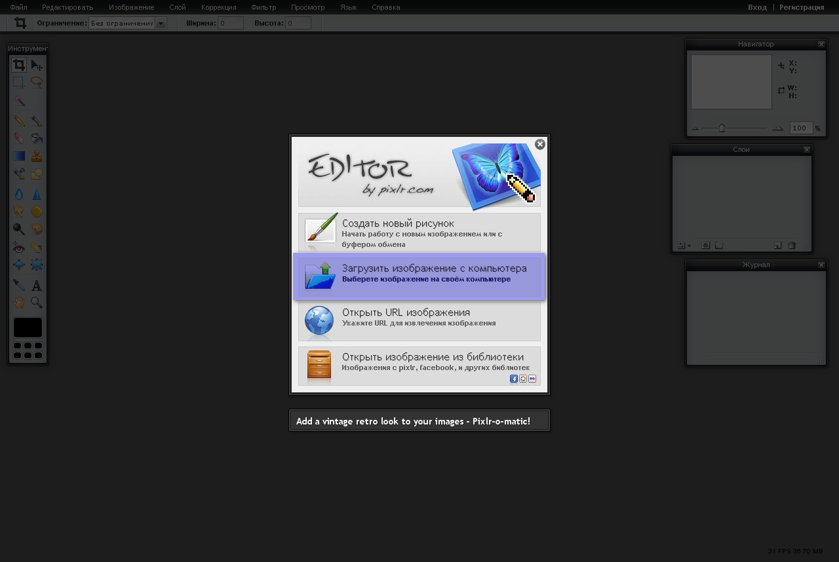Image resolution: width=839 pixels, height=562 pixels.
Task: Select the Gradient tool
Action: click(19, 157)
